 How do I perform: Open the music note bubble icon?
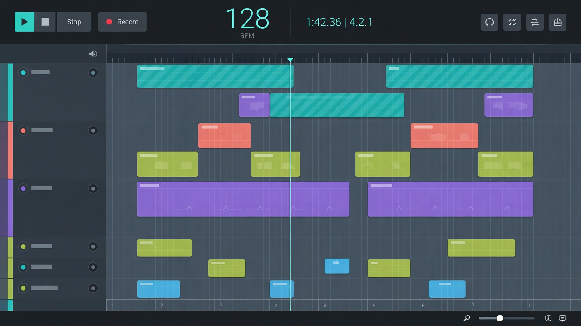[548, 318]
